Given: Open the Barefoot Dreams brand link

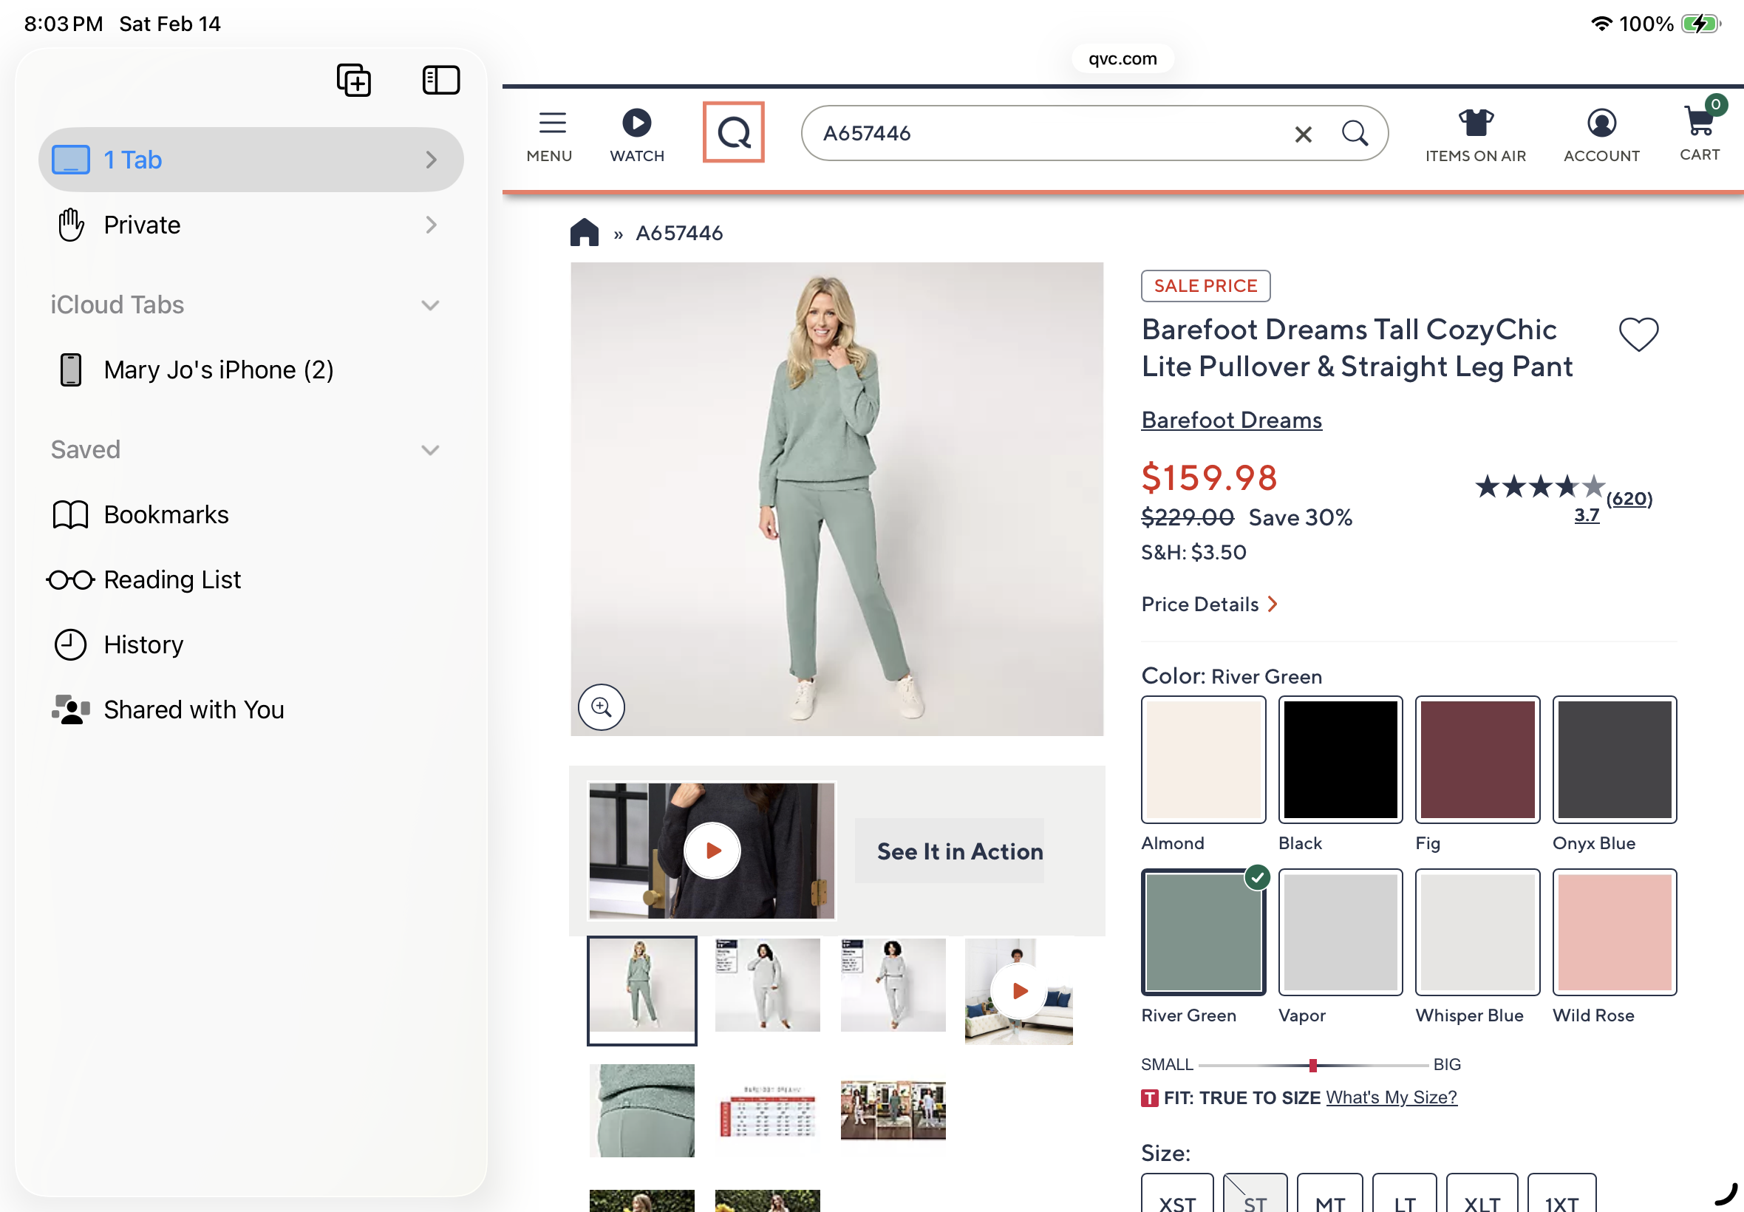Looking at the screenshot, I should tap(1230, 420).
